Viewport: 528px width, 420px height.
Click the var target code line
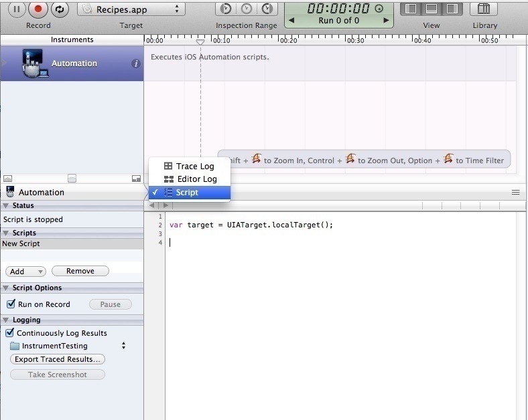[251, 225]
